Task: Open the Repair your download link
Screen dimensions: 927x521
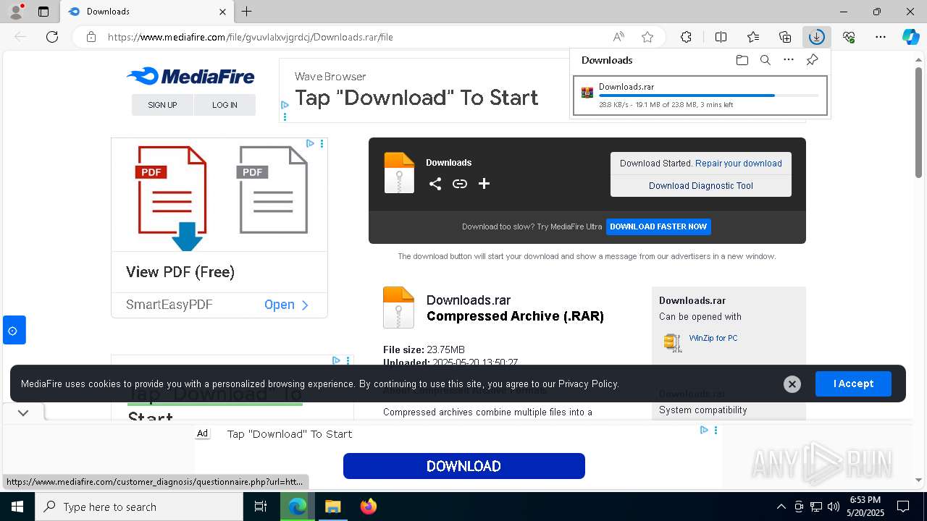Action: point(739,164)
